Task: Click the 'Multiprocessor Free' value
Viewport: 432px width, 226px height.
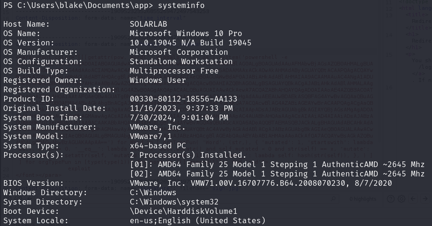Action: pyautogui.click(x=174, y=71)
